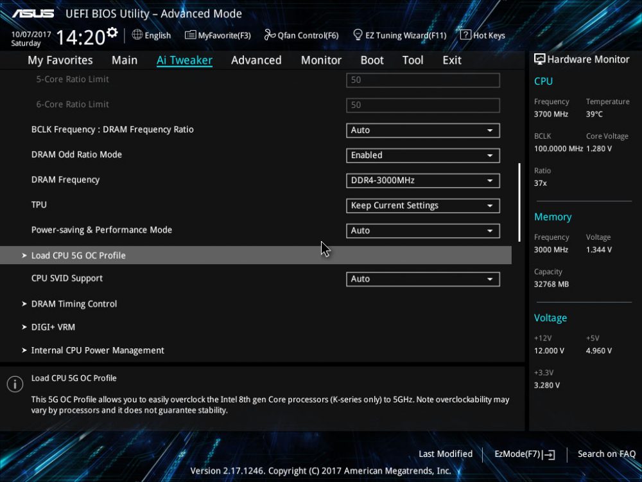
Task: Click Ratio 37x value
Action: (x=540, y=183)
